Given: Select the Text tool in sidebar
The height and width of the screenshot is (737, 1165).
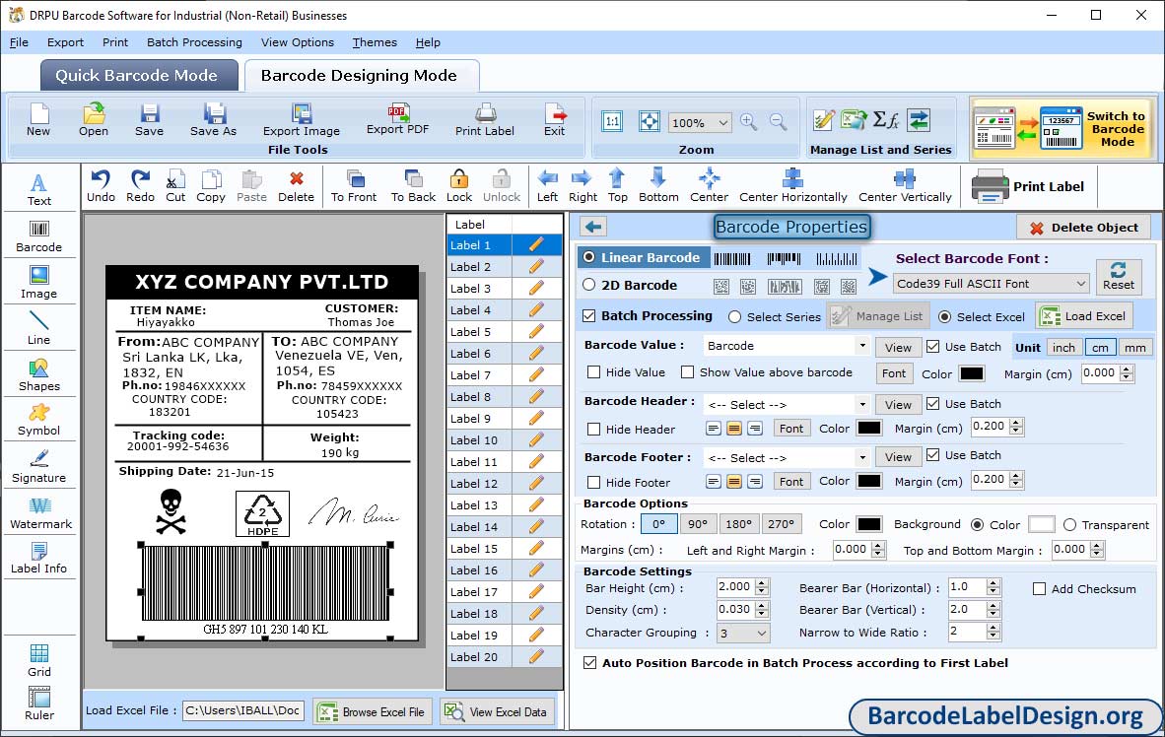Looking at the screenshot, I should [38, 189].
